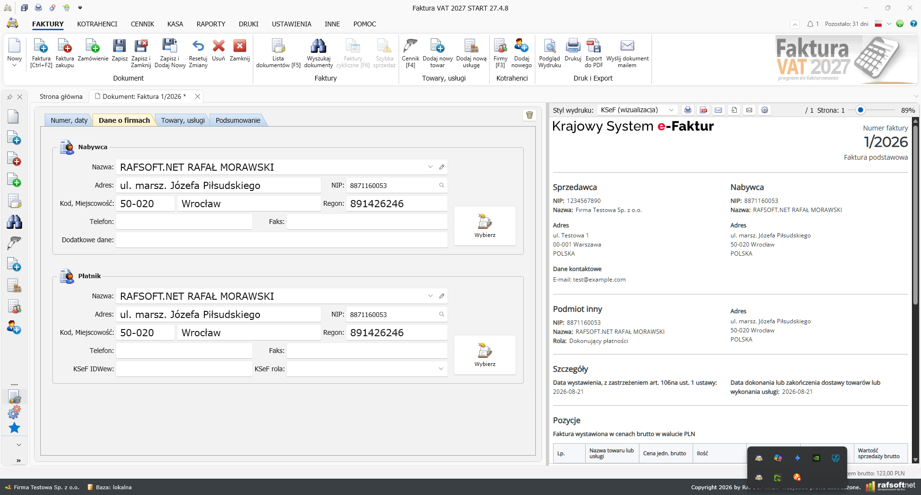
Task: Open a new Zamówienie document
Action: [x=93, y=50]
